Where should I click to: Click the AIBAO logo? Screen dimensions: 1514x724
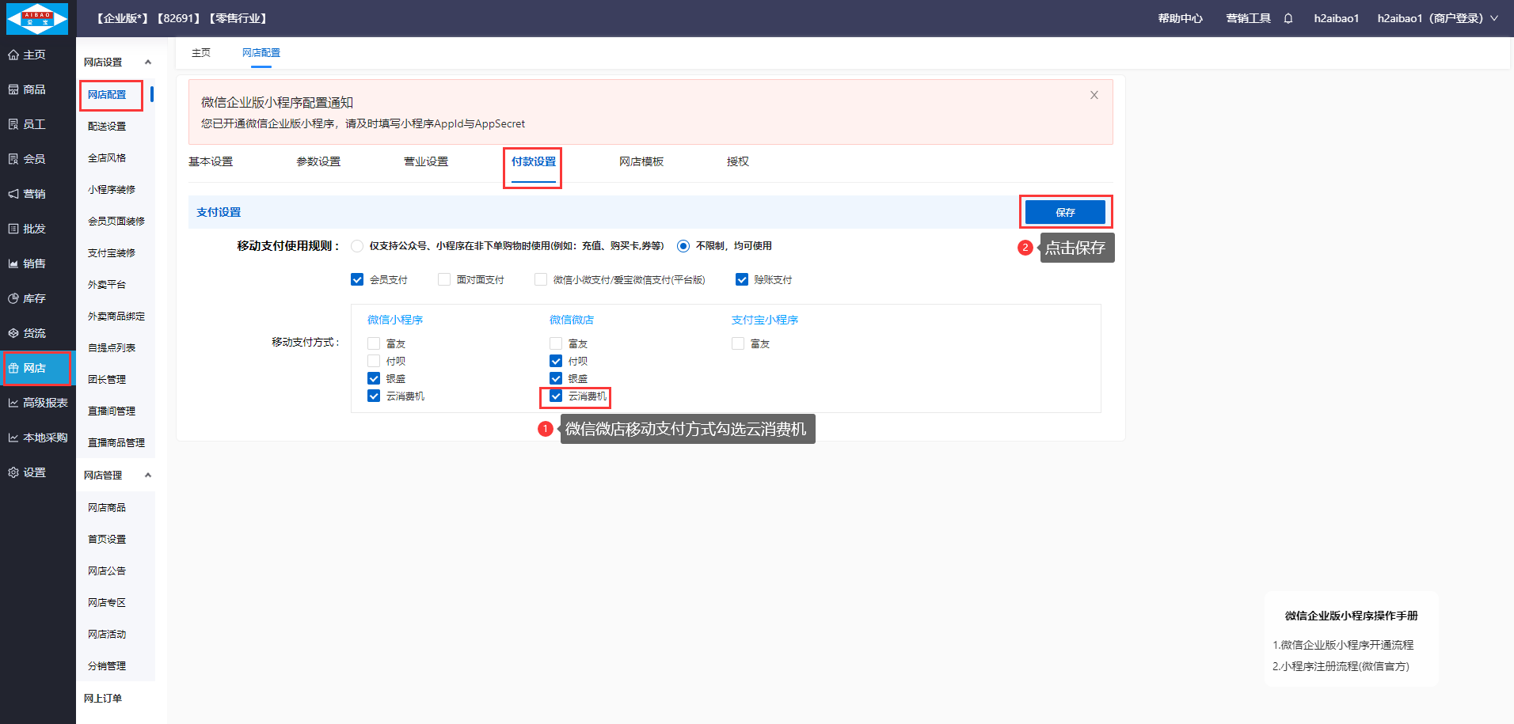coord(37,18)
